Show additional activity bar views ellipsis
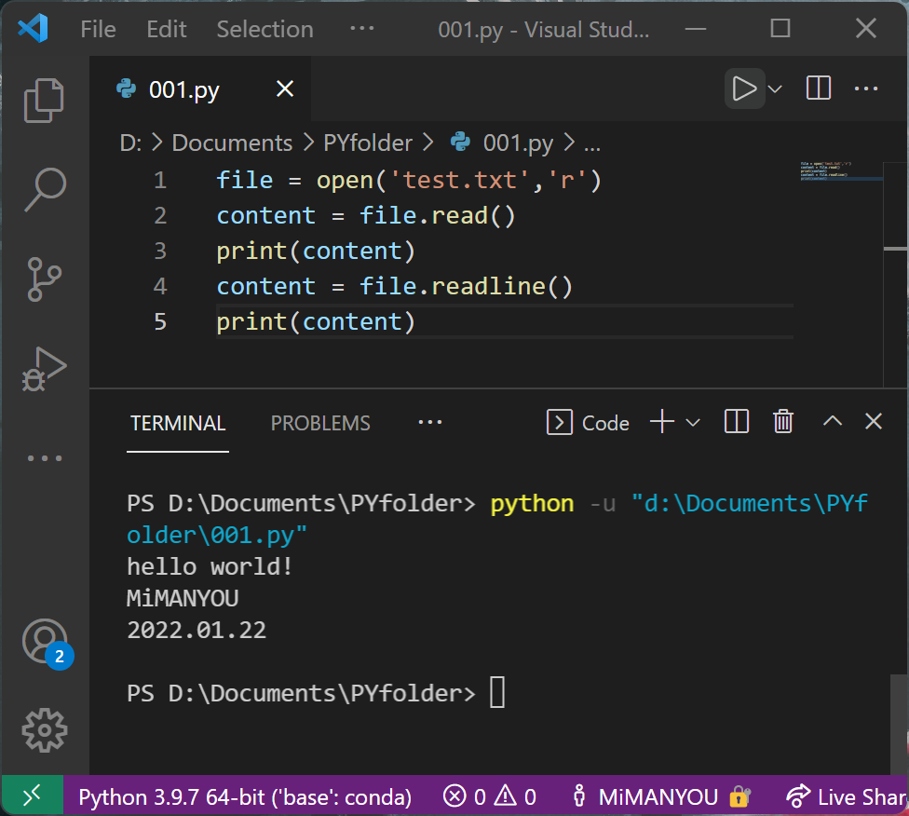 tap(44, 458)
